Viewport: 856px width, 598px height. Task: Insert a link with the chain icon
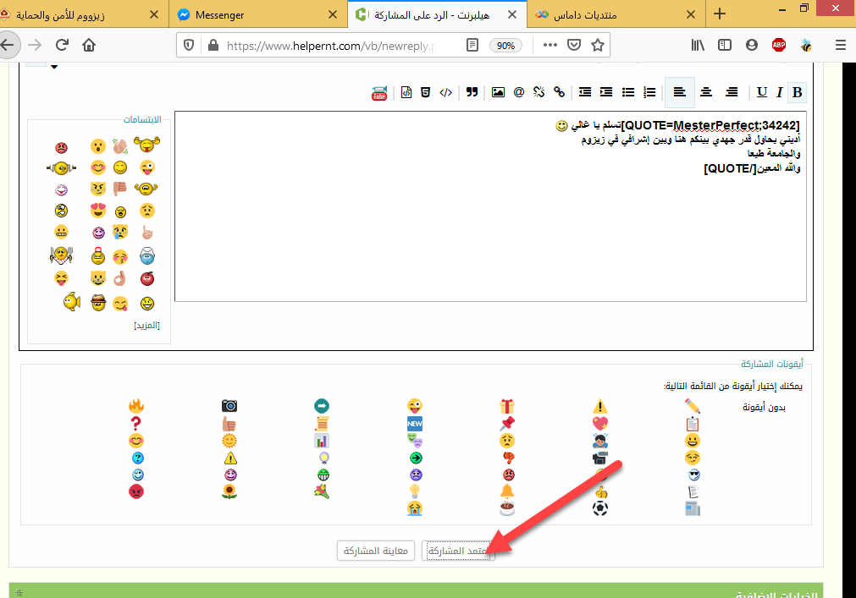559,92
